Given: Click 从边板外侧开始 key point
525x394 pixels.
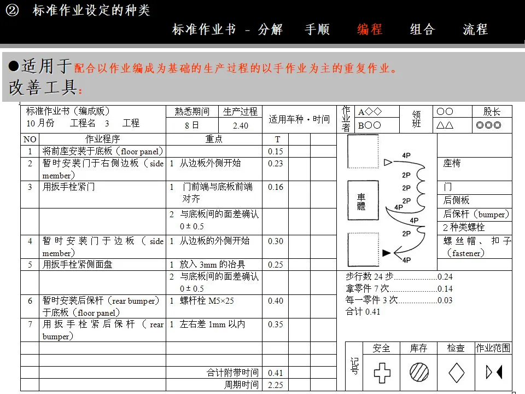Looking at the screenshot, I should pyautogui.click(x=210, y=163).
